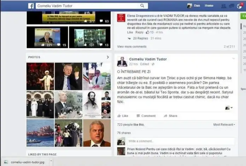Screen dimensions: 246x166
Task: Like the O ÎNTREBARE PE ZI post
Action: click(x=123, y=116)
